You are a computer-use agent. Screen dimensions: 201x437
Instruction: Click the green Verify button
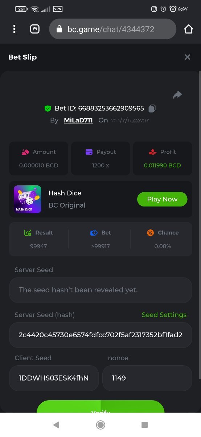tap(100, 407)
